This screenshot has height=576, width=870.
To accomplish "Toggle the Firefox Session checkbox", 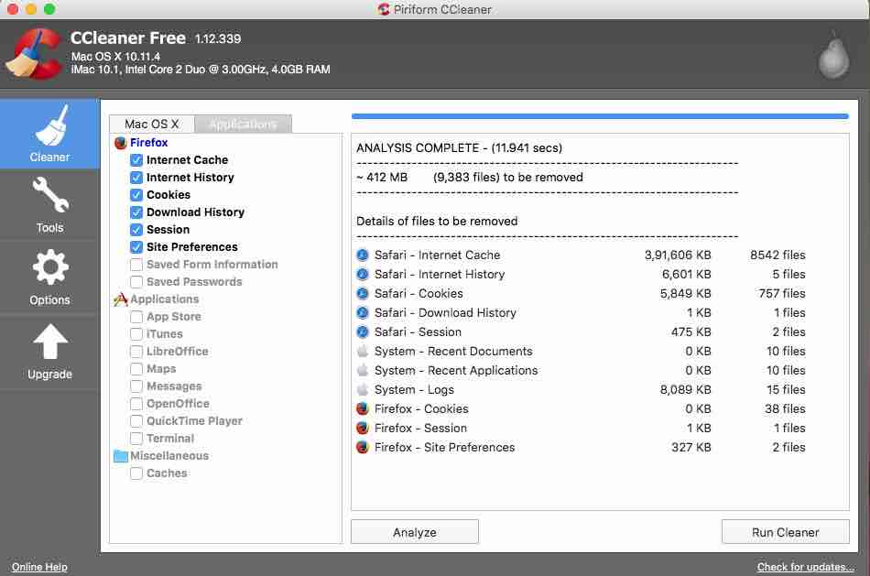I will tap(136, 230).
